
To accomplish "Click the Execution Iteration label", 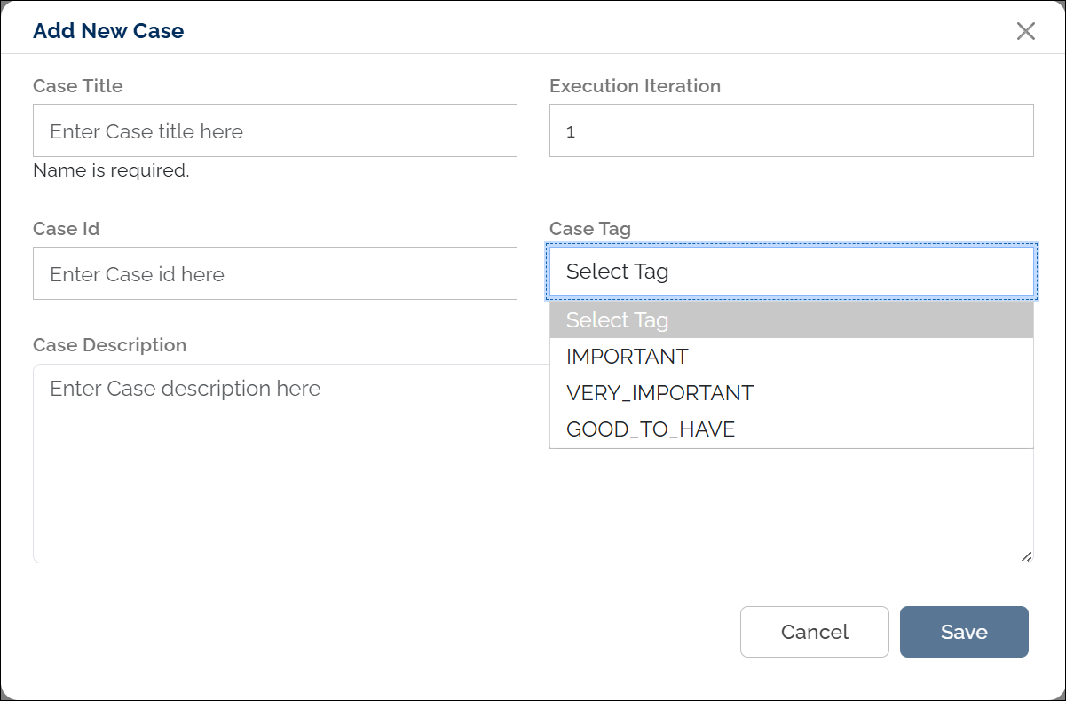I will pos(635,86).
